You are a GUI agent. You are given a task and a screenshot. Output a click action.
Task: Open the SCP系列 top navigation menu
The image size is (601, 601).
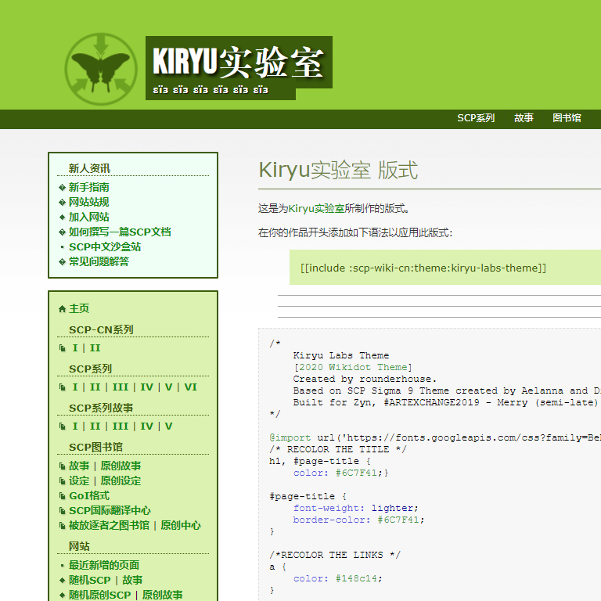coord(476,118)
